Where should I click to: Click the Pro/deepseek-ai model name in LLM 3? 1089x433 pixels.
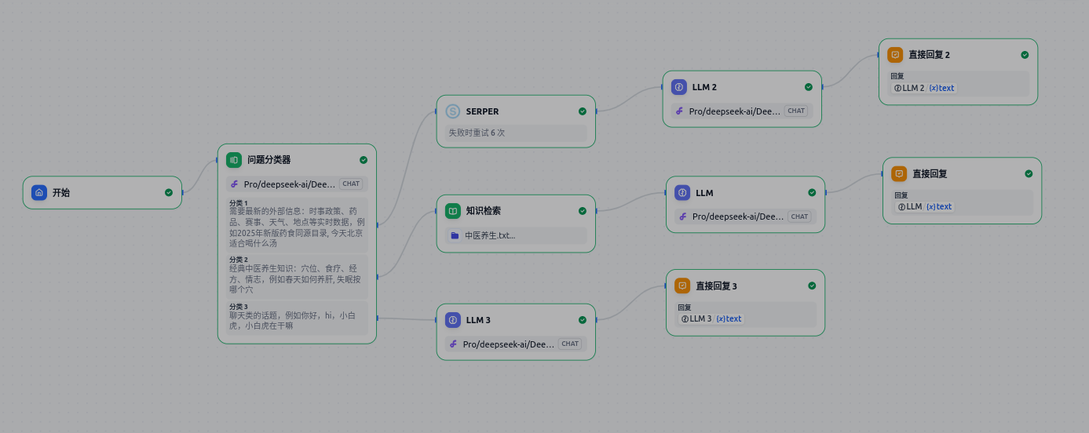point(509,344)
